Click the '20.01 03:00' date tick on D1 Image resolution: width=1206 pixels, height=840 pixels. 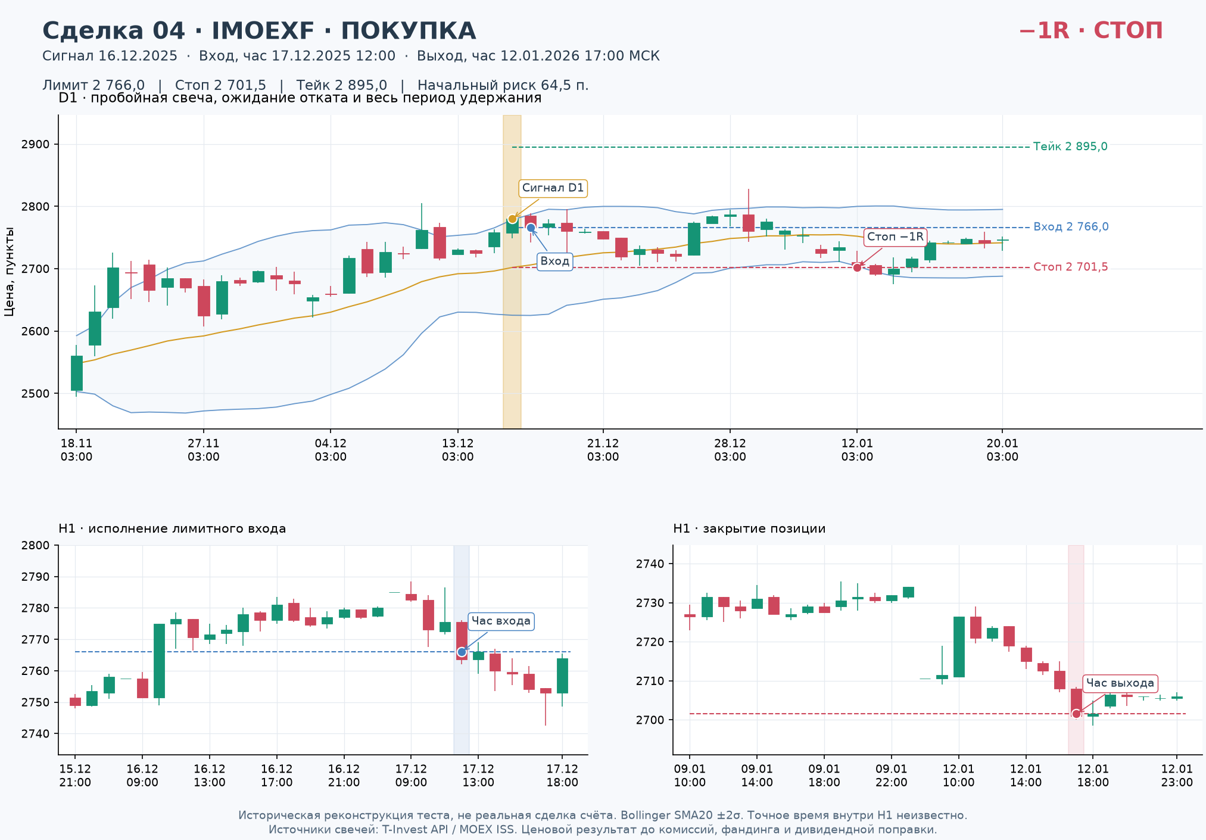pyautogui.click(x=1002, y=450)
